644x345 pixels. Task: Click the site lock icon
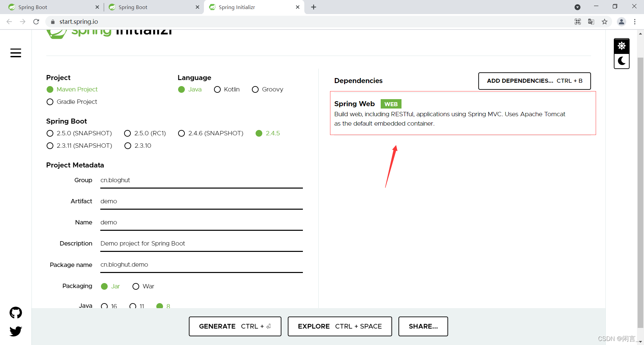(53, 22)
